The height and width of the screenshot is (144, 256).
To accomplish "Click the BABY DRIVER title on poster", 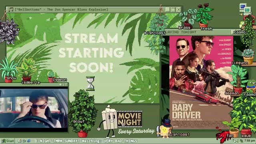I will pos(186,112).
